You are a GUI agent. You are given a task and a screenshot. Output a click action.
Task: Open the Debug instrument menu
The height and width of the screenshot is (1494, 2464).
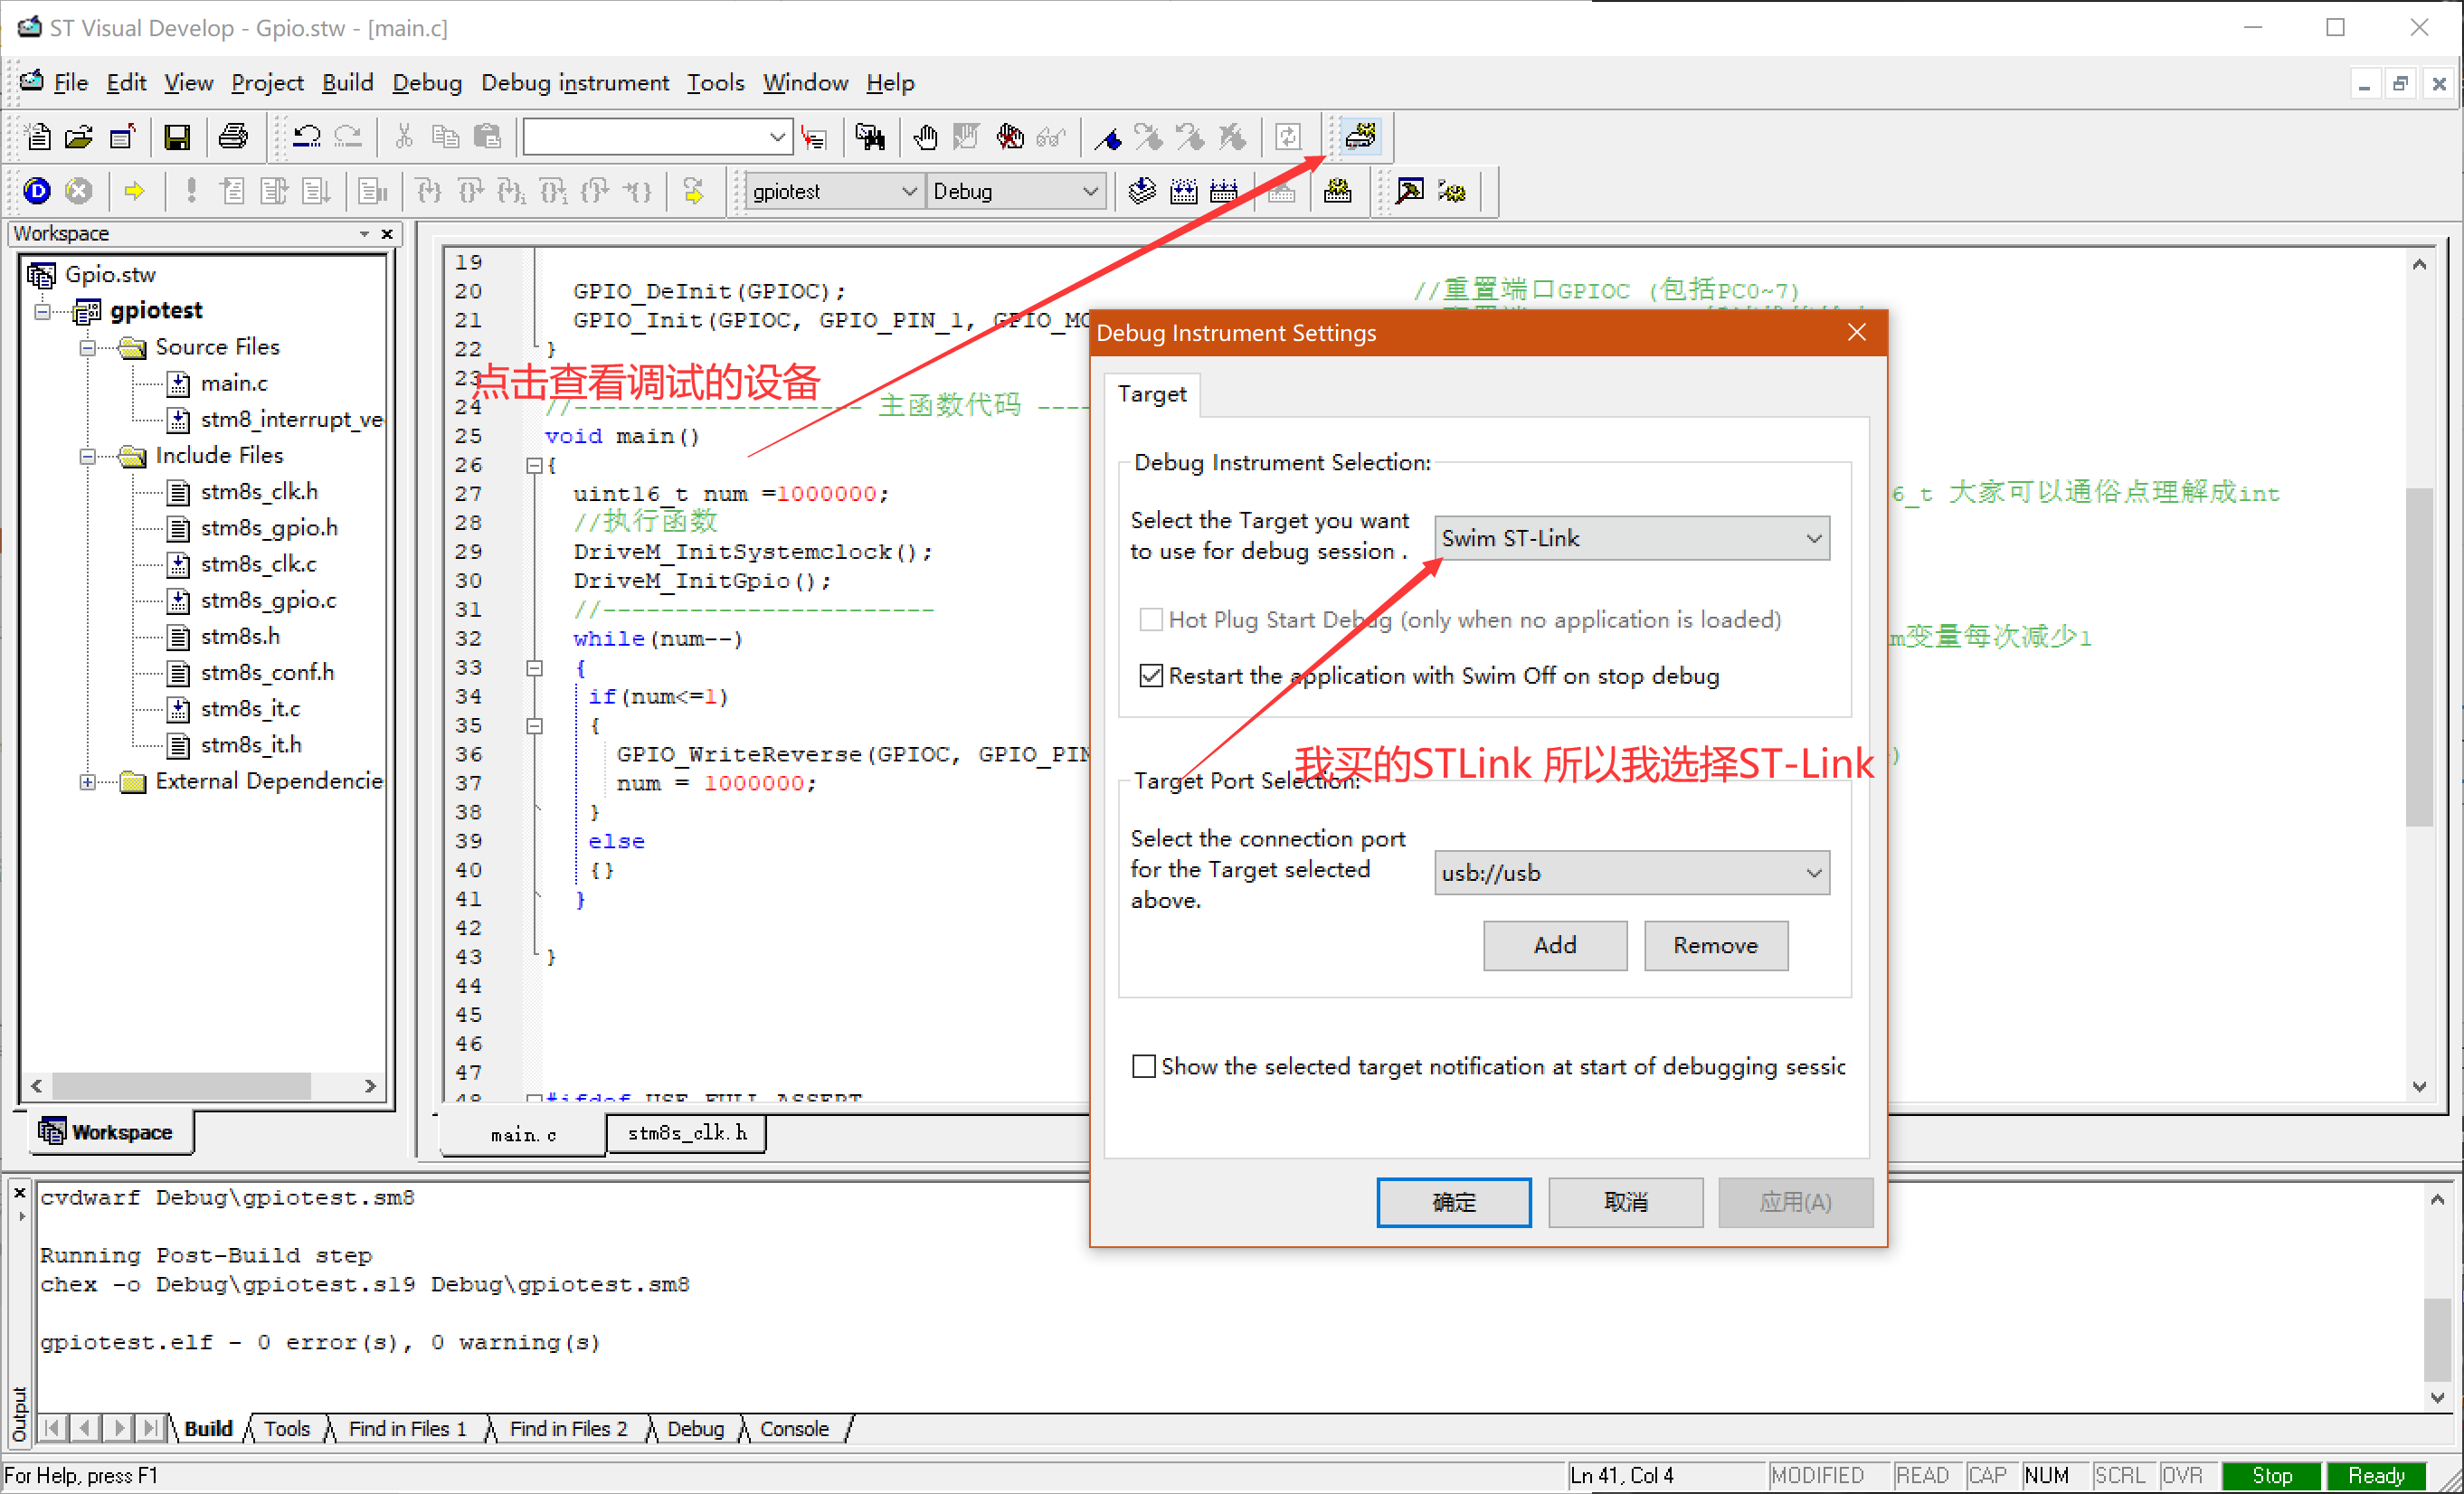(574, 83)
